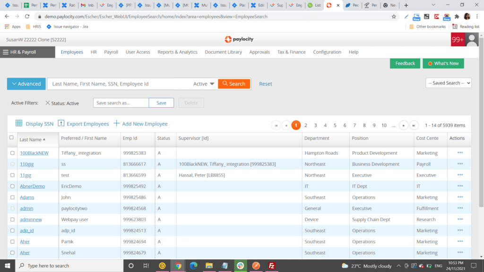
Task: Click the Add New Employee plus icon
Action: click(x=116, y=123)
